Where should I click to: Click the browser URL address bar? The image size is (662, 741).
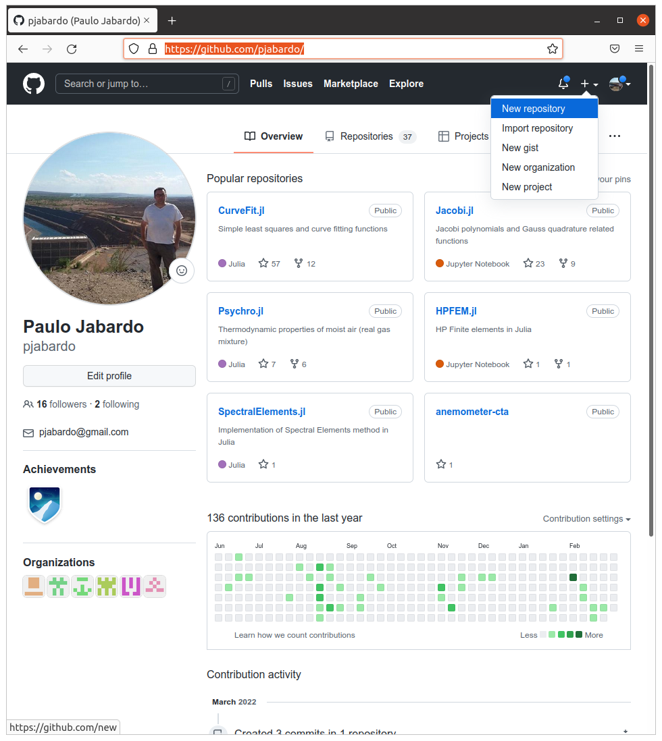tap(343, 49)
